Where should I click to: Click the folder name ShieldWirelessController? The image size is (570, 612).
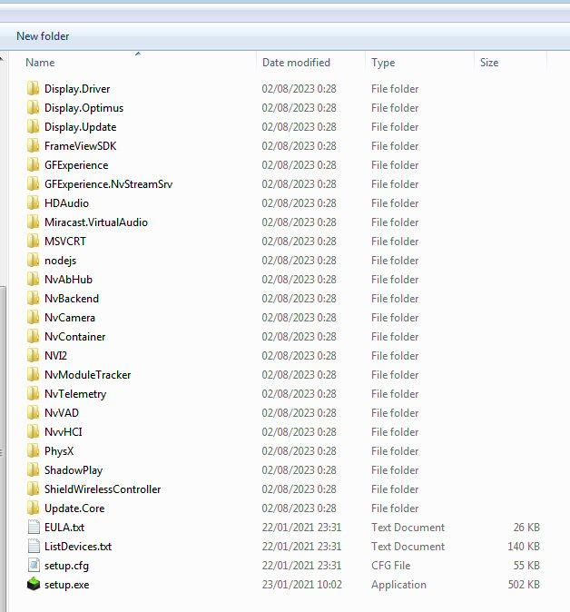(103, 489)
